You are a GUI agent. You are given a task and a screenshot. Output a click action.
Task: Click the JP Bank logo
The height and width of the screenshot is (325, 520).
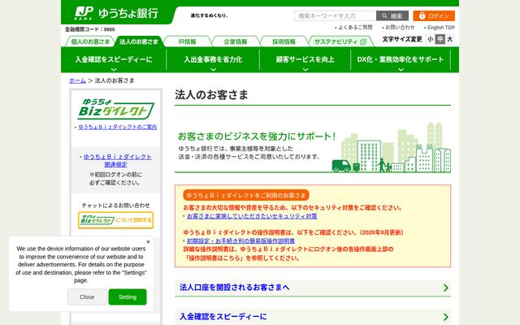point(116,13)
